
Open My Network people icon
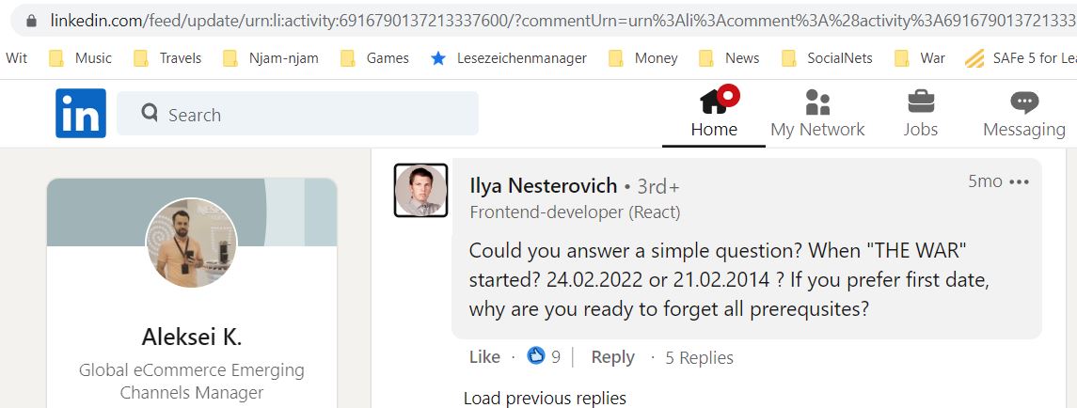click(817, 102)
